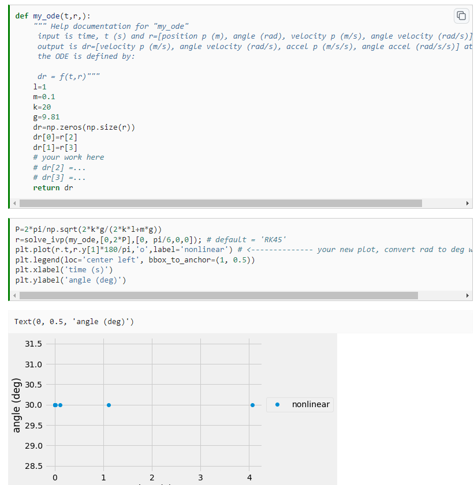This screenshot has width=474, height=485.
Task: Click the line 'dr[1]=r[3]'
Action: point(55,148)
